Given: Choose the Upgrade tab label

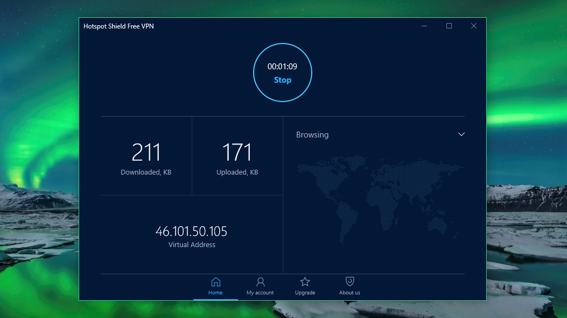Looking at the screenshot, I should pyautogui.click(x=305, y=293).
